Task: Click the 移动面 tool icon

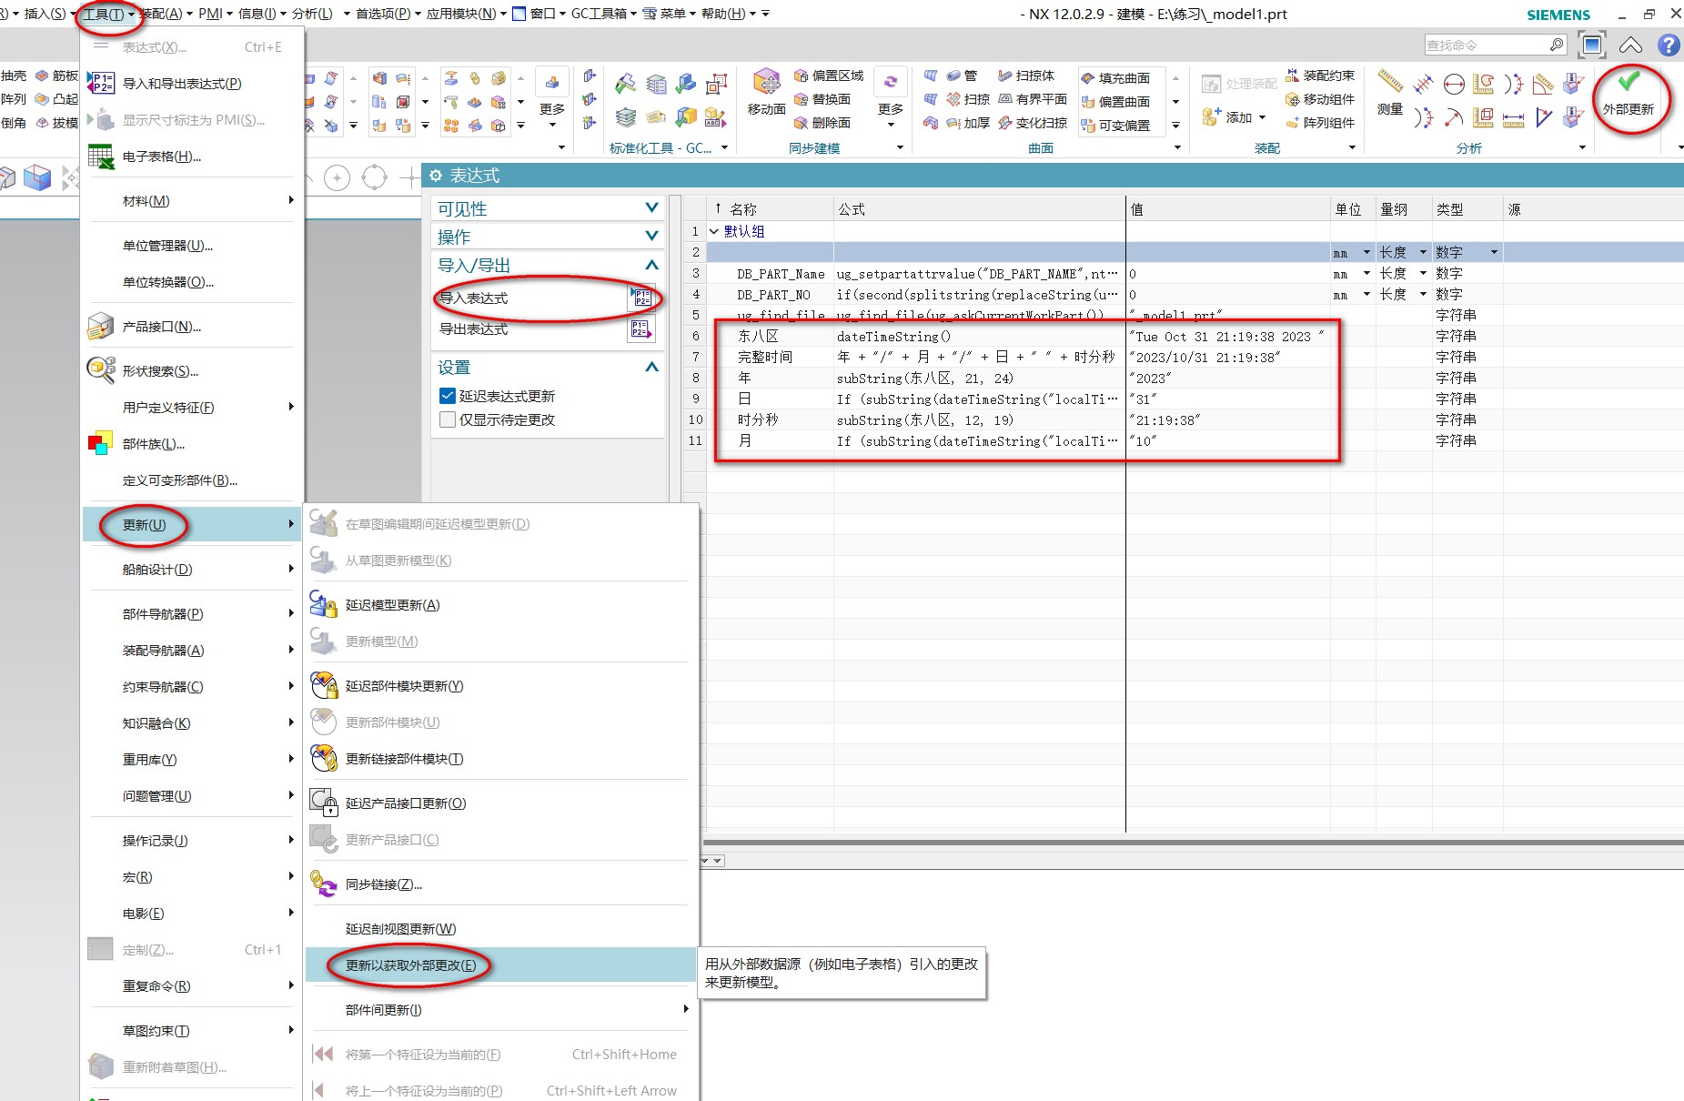Action: (x=767, y=83)
